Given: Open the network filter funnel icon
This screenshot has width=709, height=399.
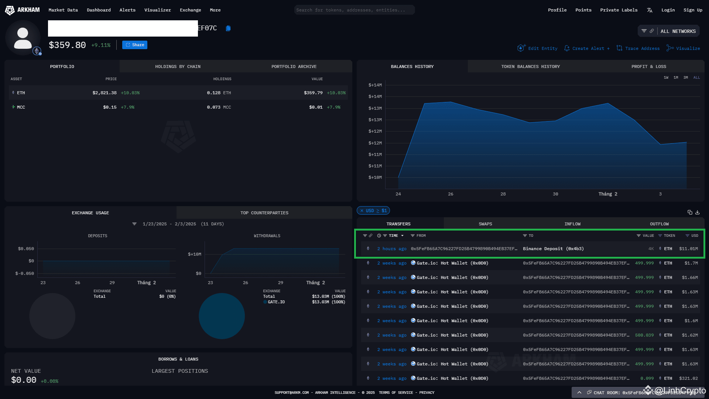Looking at the screenshot, I should tap(644, 31).
